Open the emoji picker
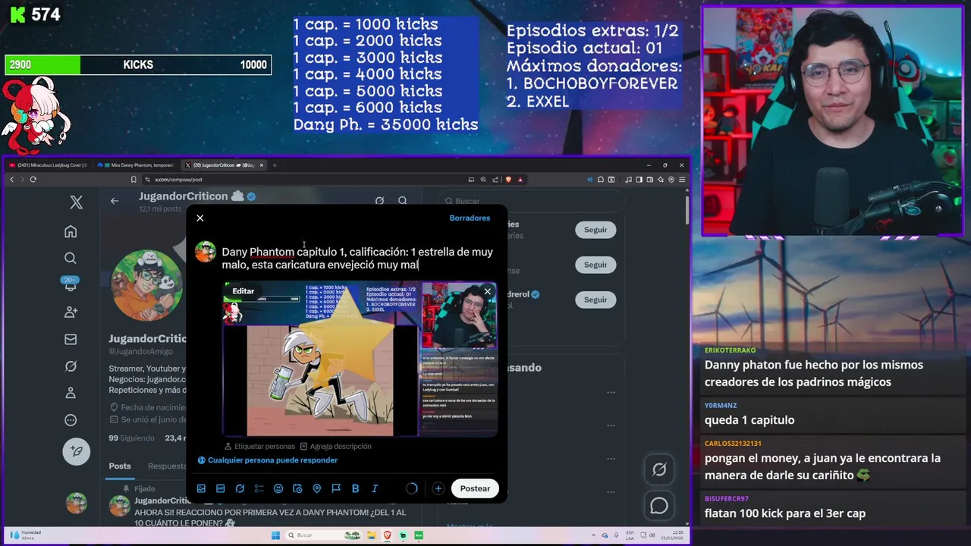The image size is (971, 546). [278, 489]
